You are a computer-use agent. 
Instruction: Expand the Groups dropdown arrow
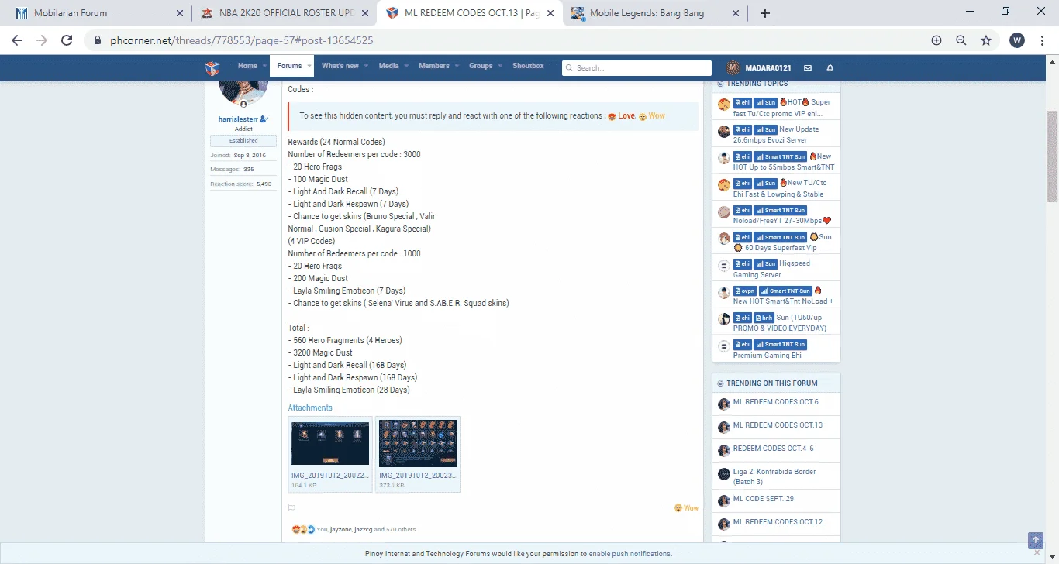(499, 67)
